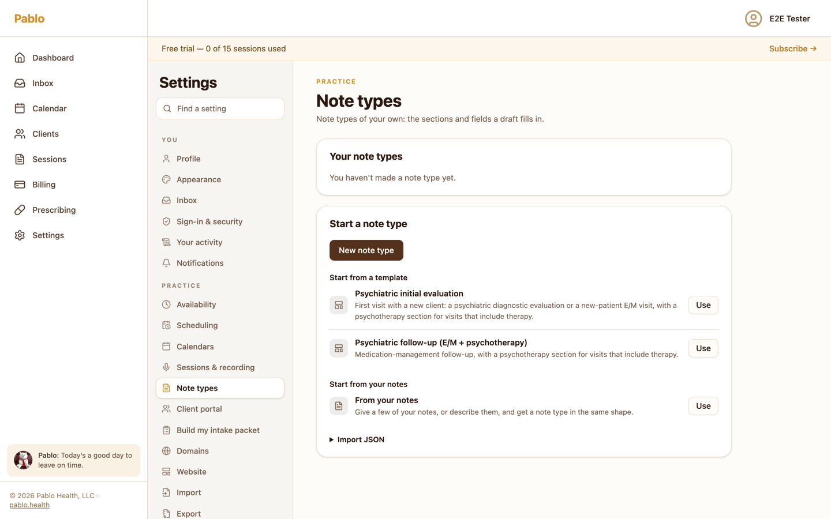Click the Subscribe link in trial banner
Image resolution: width=831 pixels, height=519 pixels.
coord(793,48)
